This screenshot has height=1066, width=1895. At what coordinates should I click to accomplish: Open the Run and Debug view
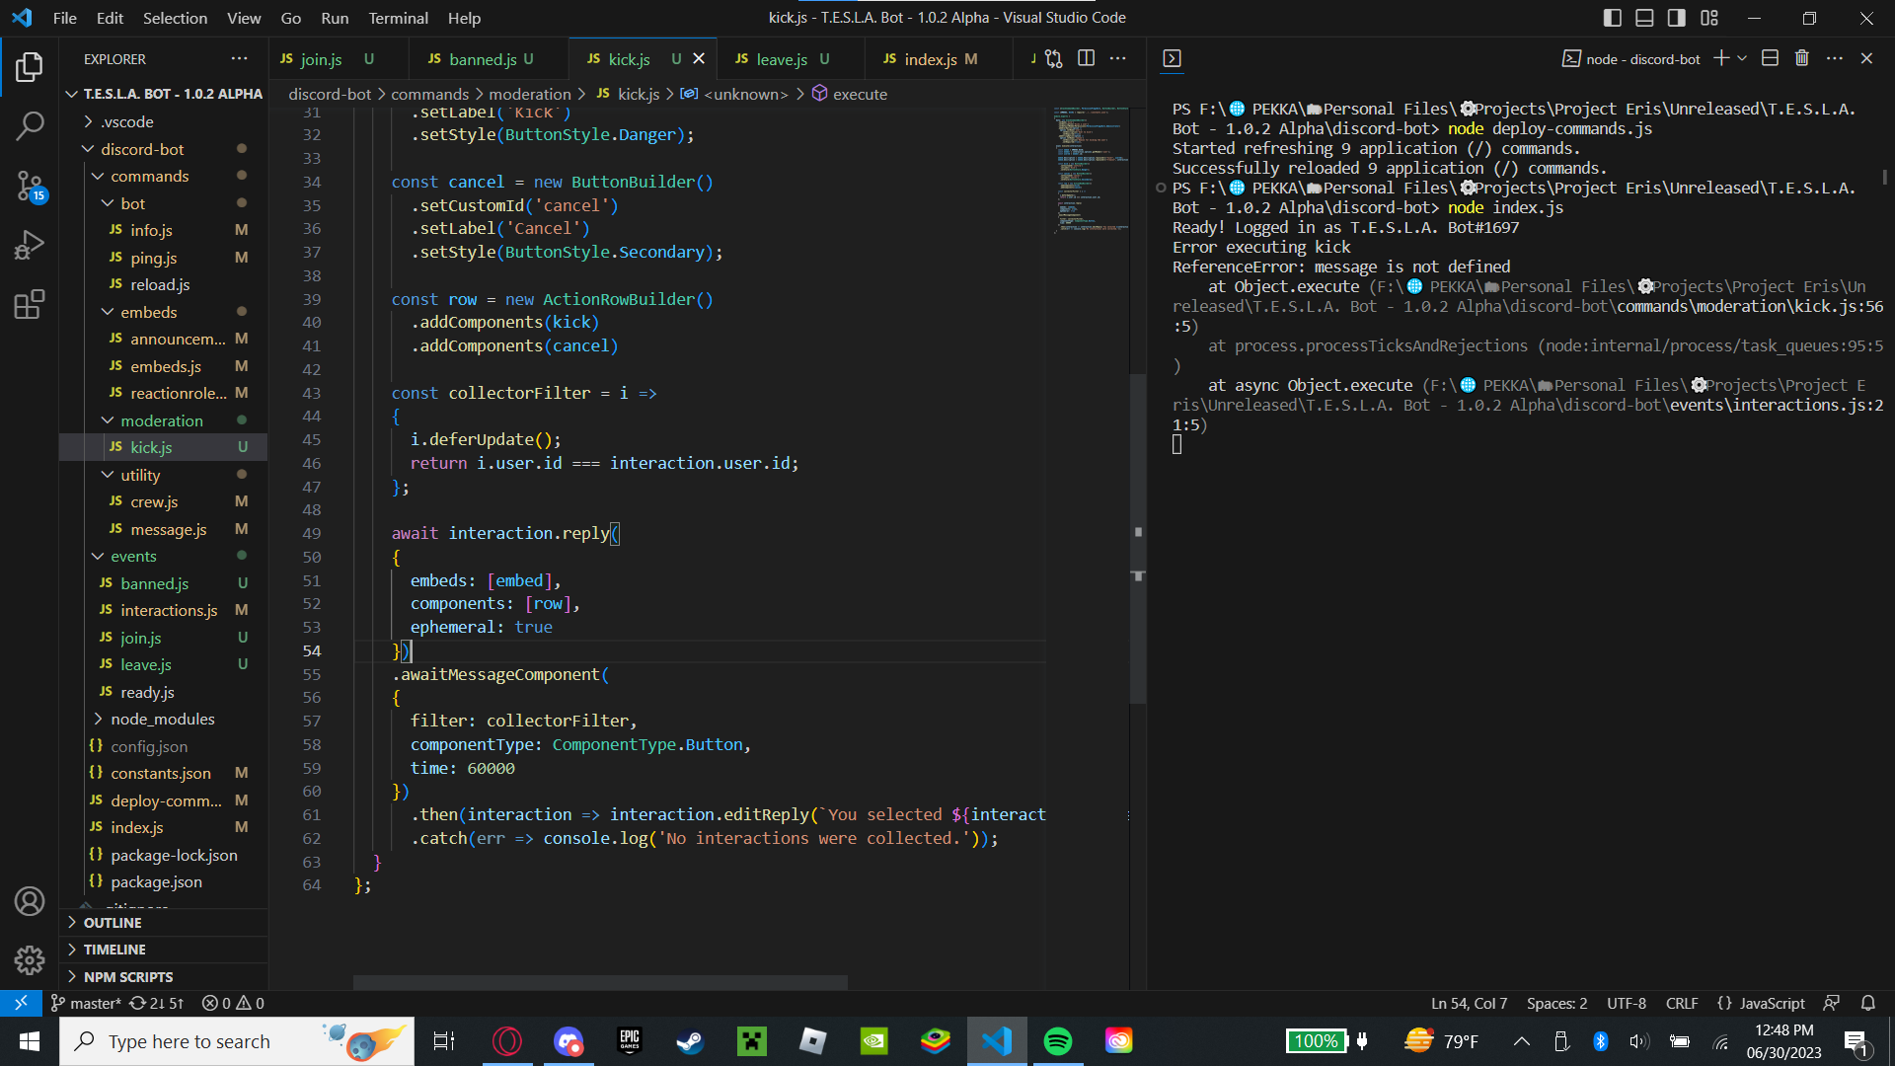[x=30, y=245]
